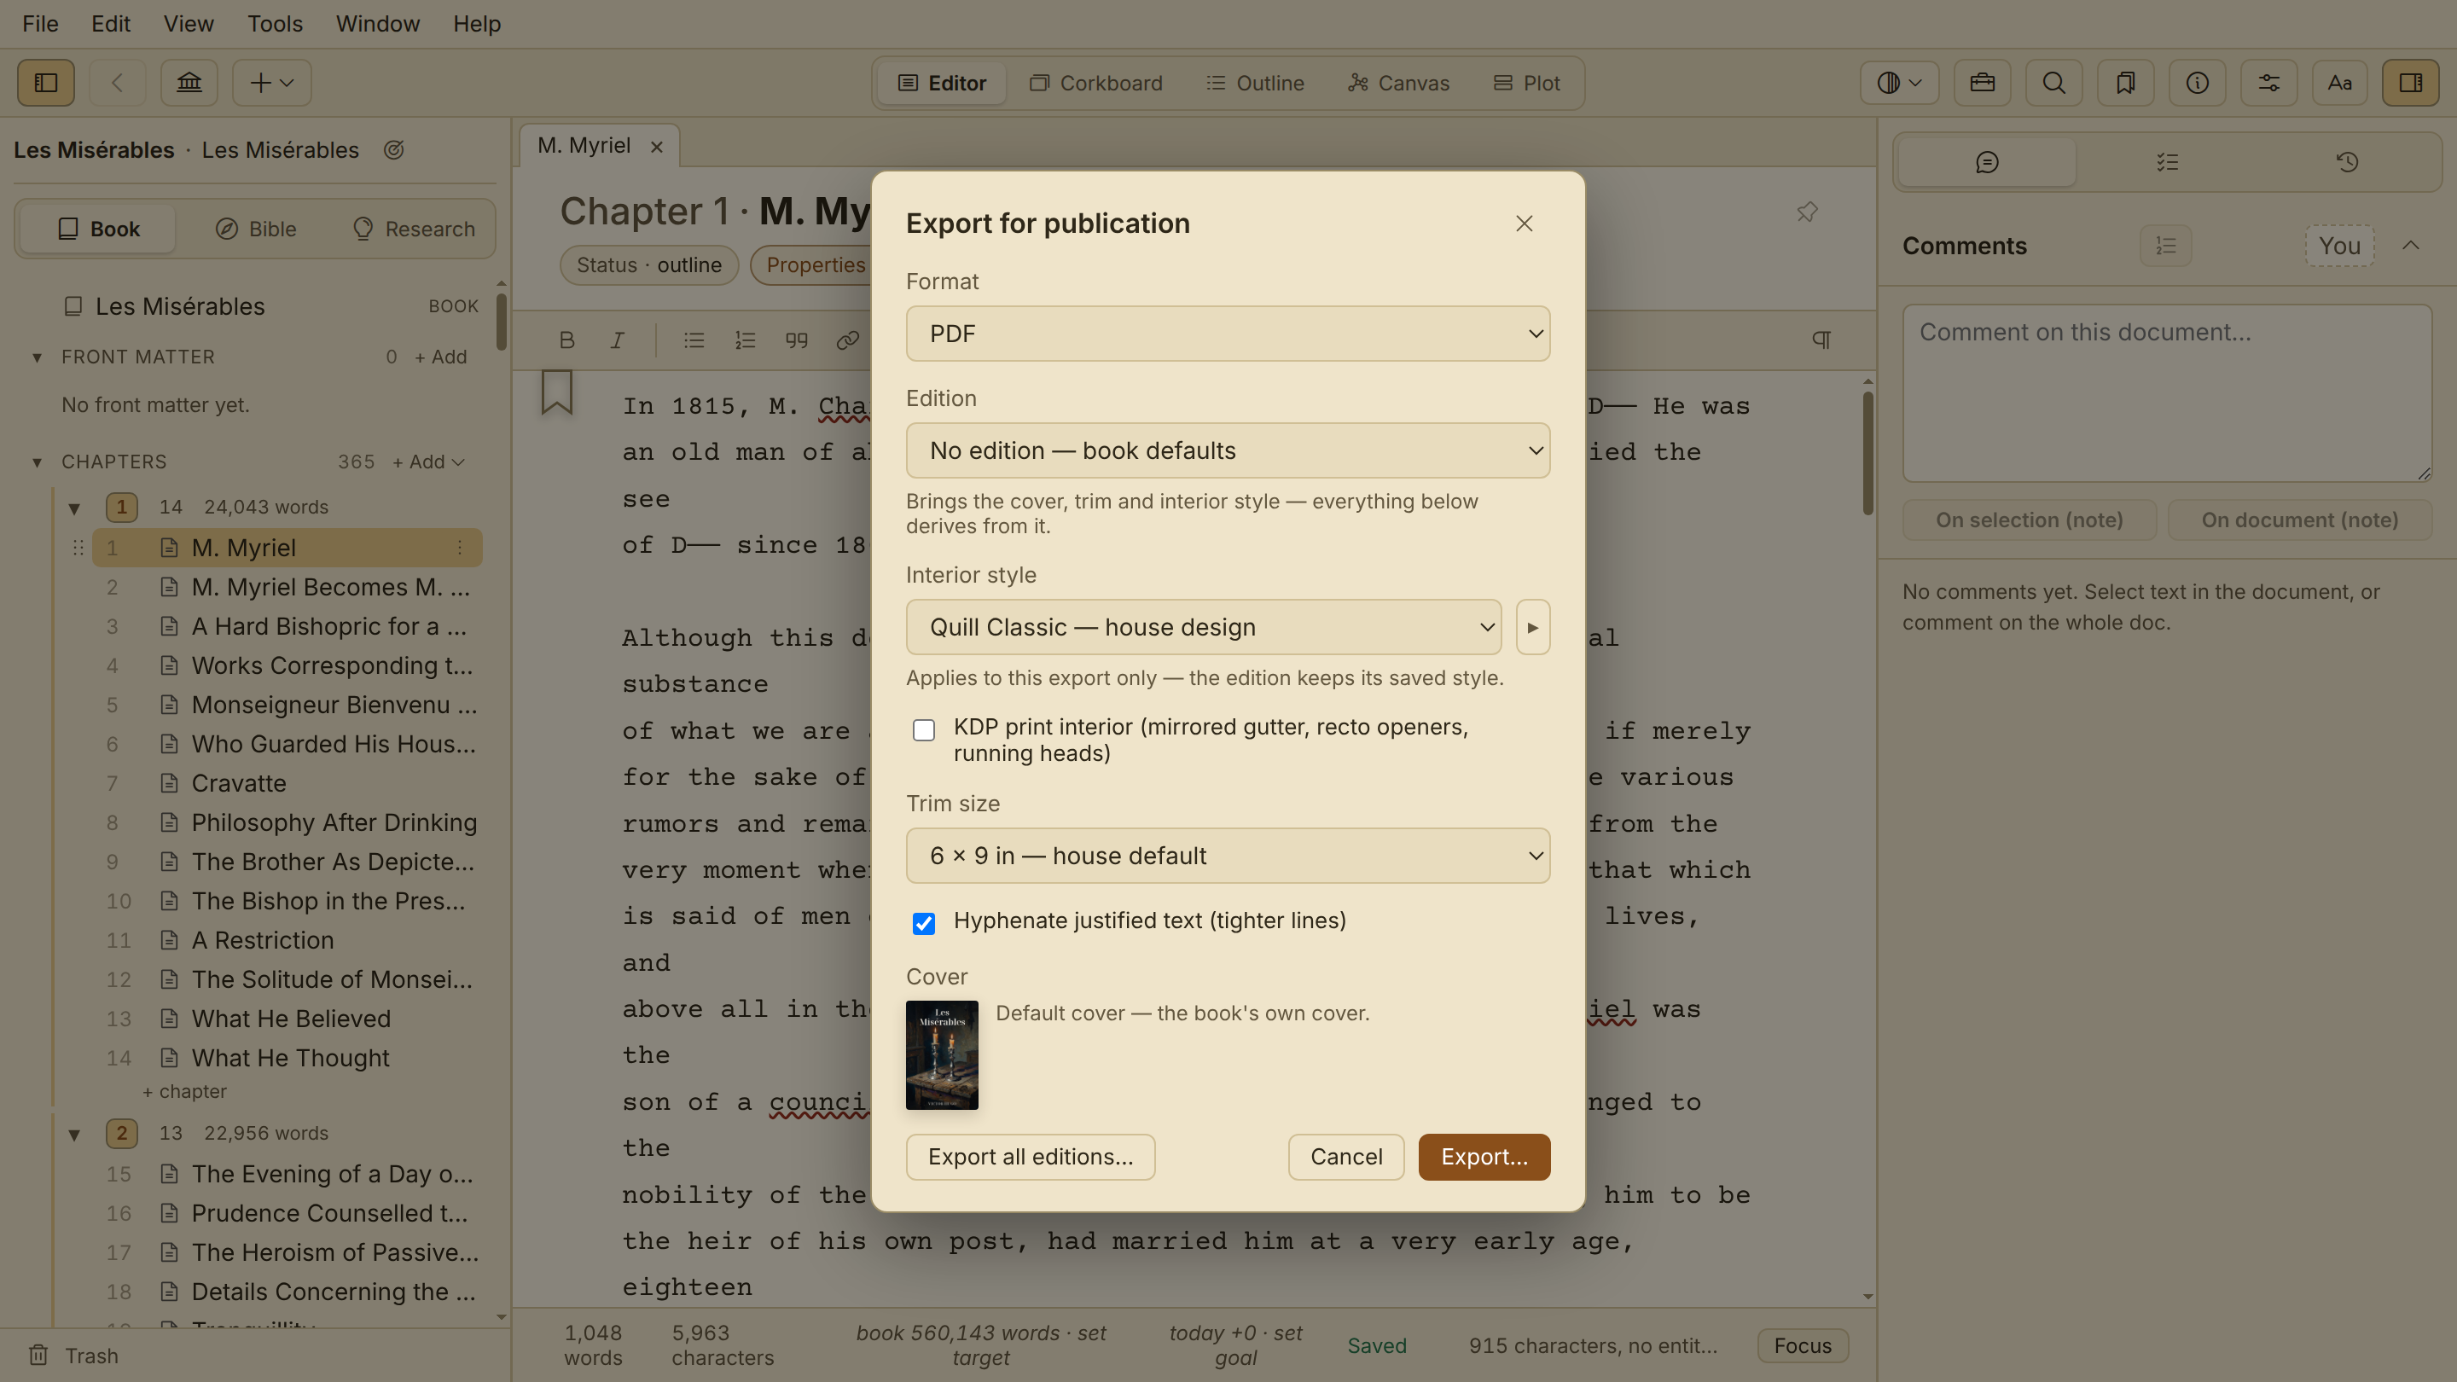Click the Export... button
Image resolution: width=2457 pixels, height=1382 pixels.
tap(1484, 1157)
